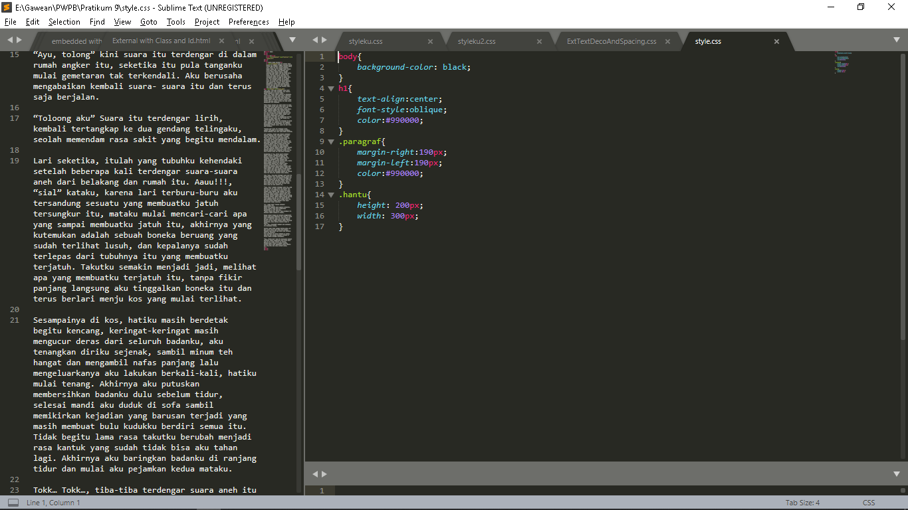Close the styleku.css tab
908x510 pixels.
(x=430, y=41)
